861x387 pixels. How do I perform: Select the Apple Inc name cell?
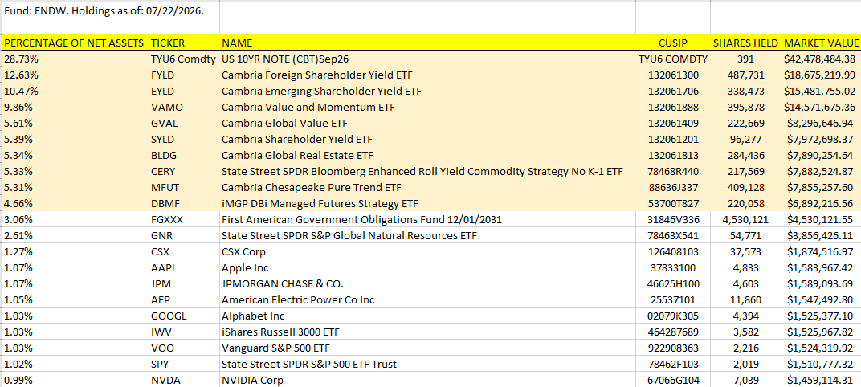tap(427, 268)
